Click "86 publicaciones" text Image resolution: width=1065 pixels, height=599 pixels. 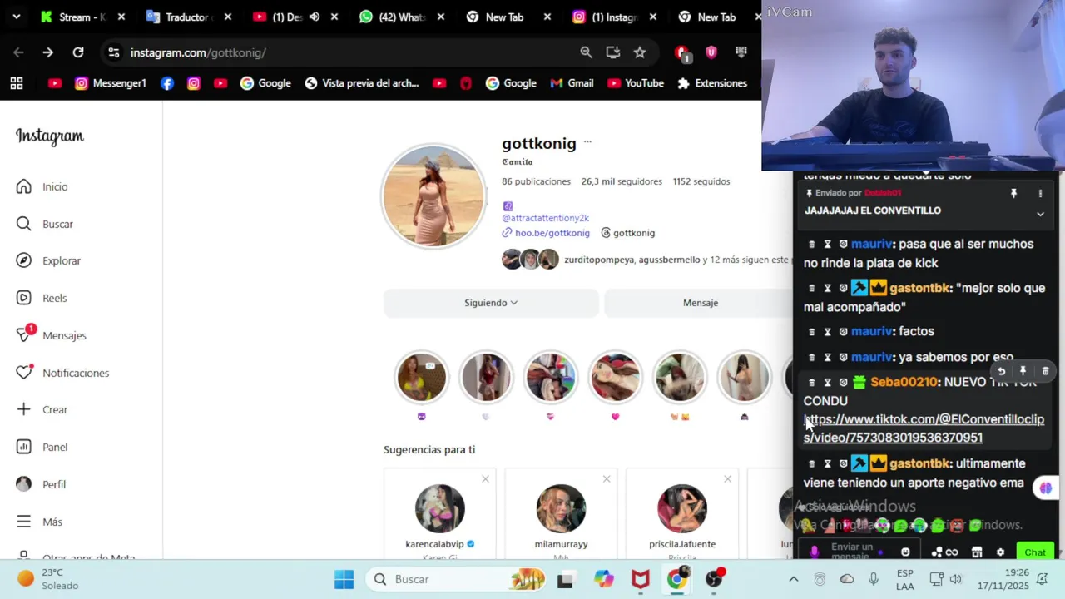coord(536,181)
